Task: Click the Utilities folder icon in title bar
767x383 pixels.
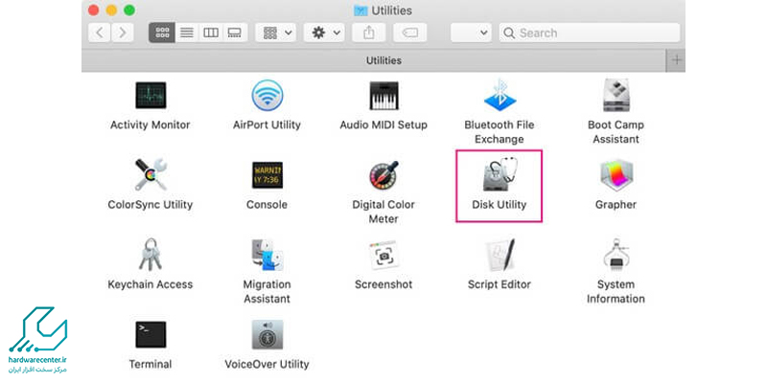Action: pos(361,11)
